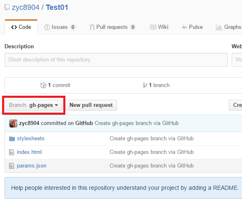Switch to the Issues tab
Image resolution: width=242 pixels, height=203 pixels.
pos(60,27)
